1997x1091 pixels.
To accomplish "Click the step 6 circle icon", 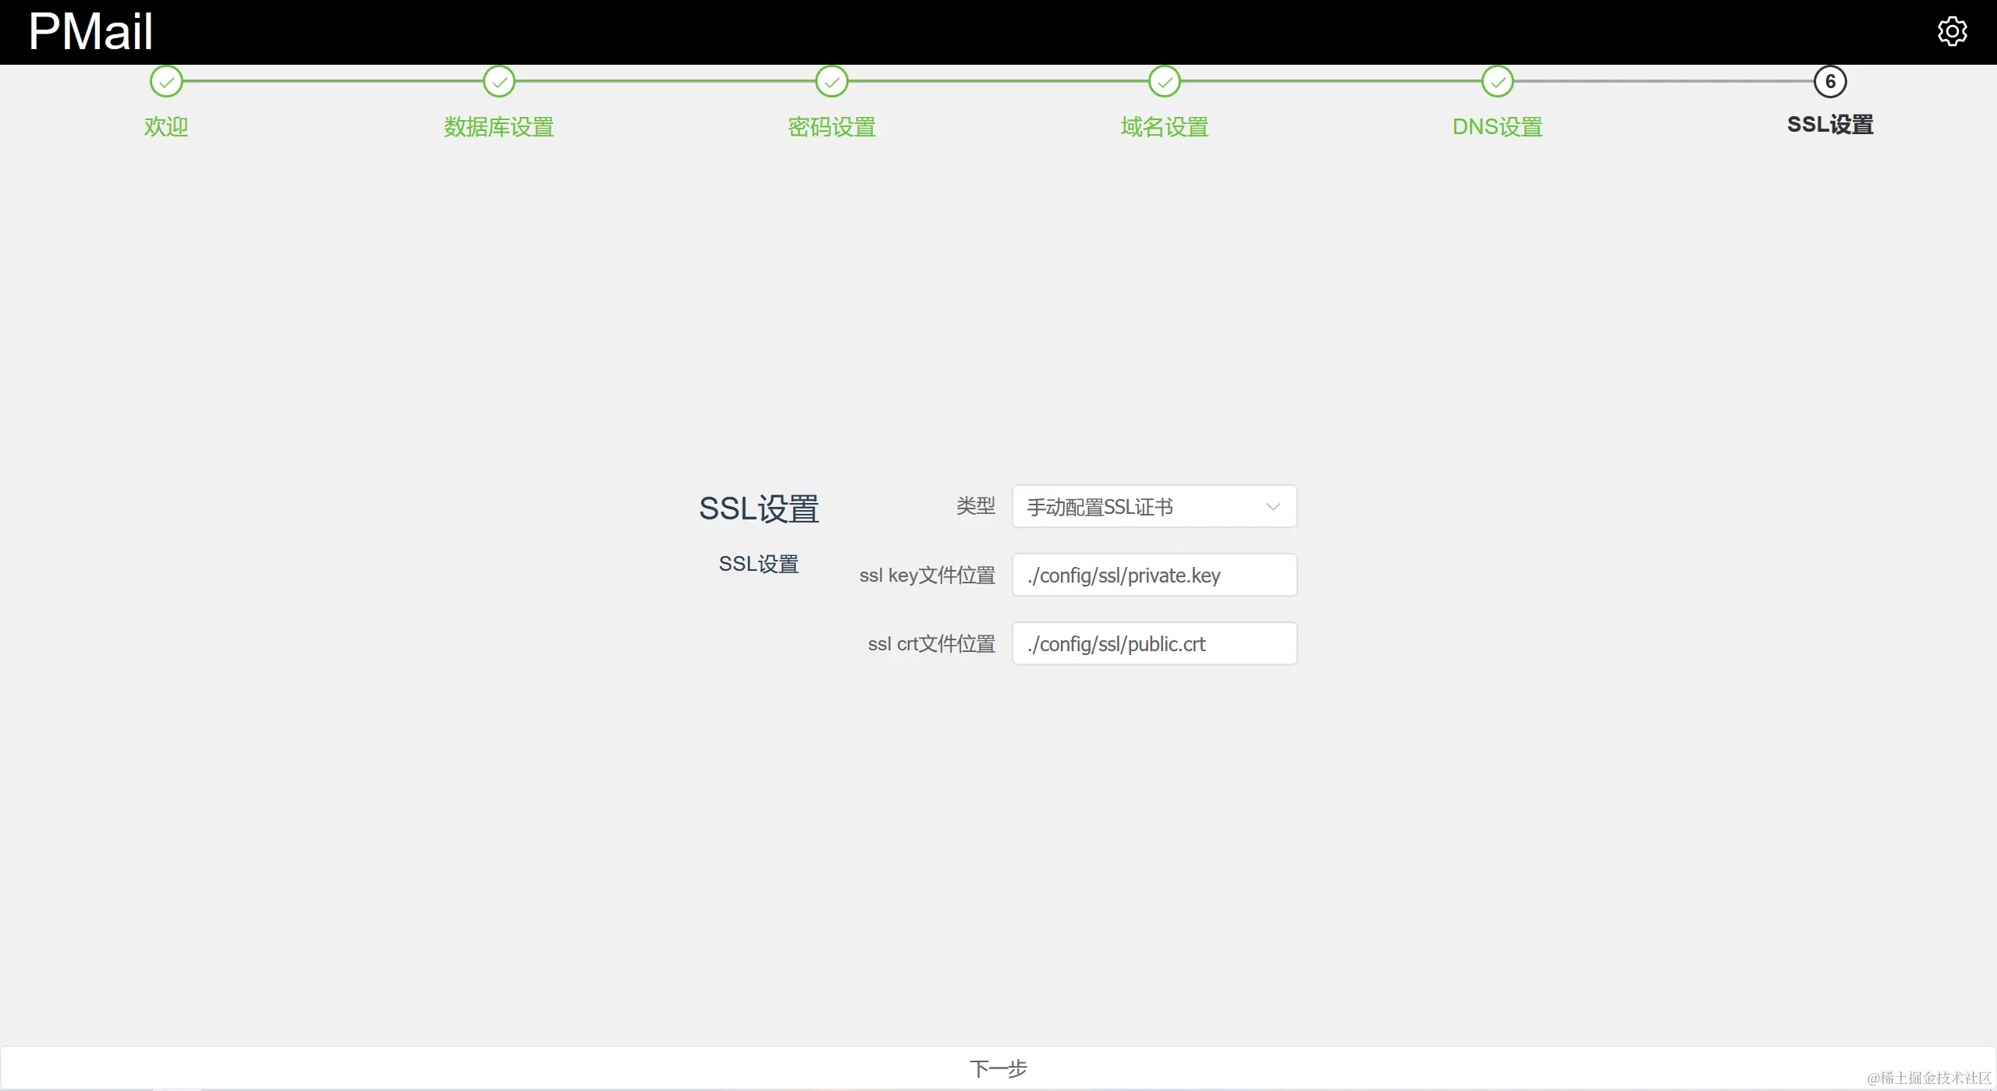I will click(x=1830, y=81).
